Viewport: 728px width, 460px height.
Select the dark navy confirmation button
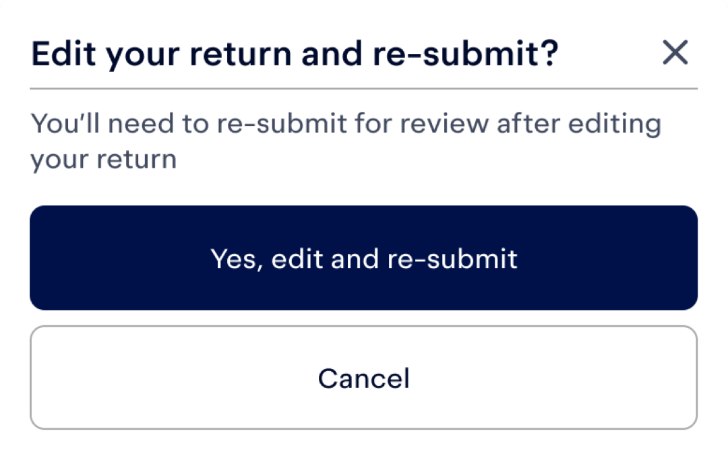[x=363, y=258]
